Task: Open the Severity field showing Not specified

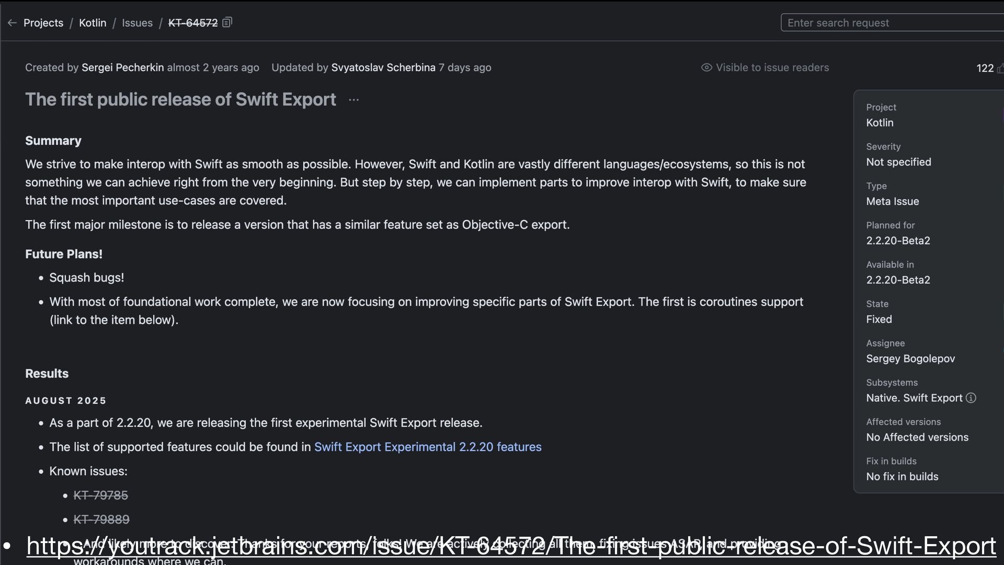Action: [x=898, y=162]
